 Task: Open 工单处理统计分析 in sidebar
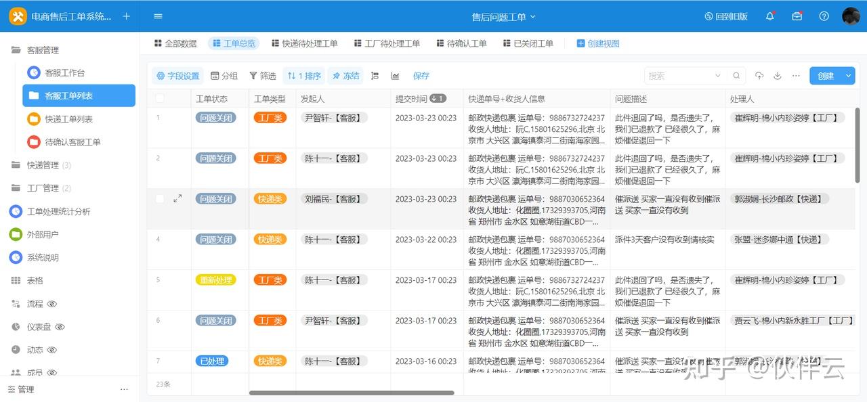click(58, 212)
